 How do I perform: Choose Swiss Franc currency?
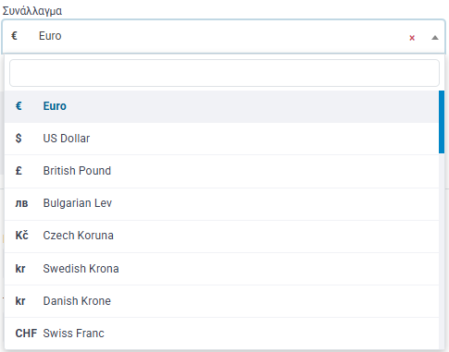[x=221, y=334]
